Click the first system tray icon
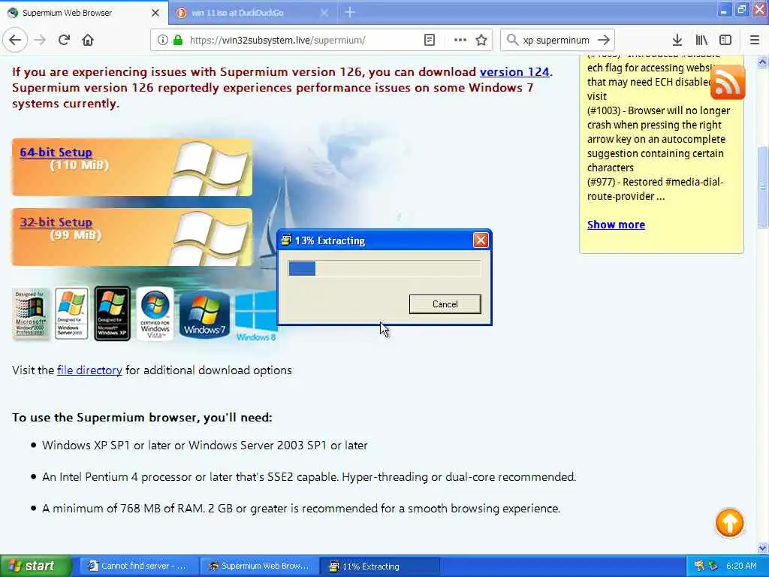The image size is (769, 577). pos(699,566)
